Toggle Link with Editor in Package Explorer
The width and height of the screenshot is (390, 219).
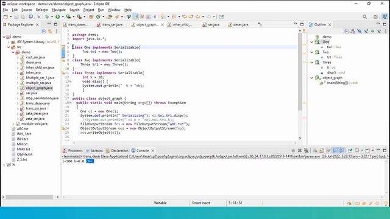50,31
